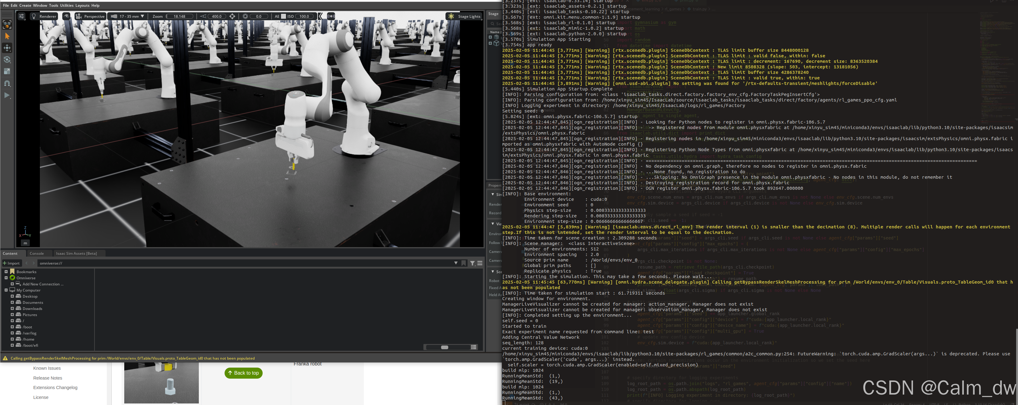The image size is (1018, 405).
Task: Click the eye display-options icon
Action: click(66, 16)
